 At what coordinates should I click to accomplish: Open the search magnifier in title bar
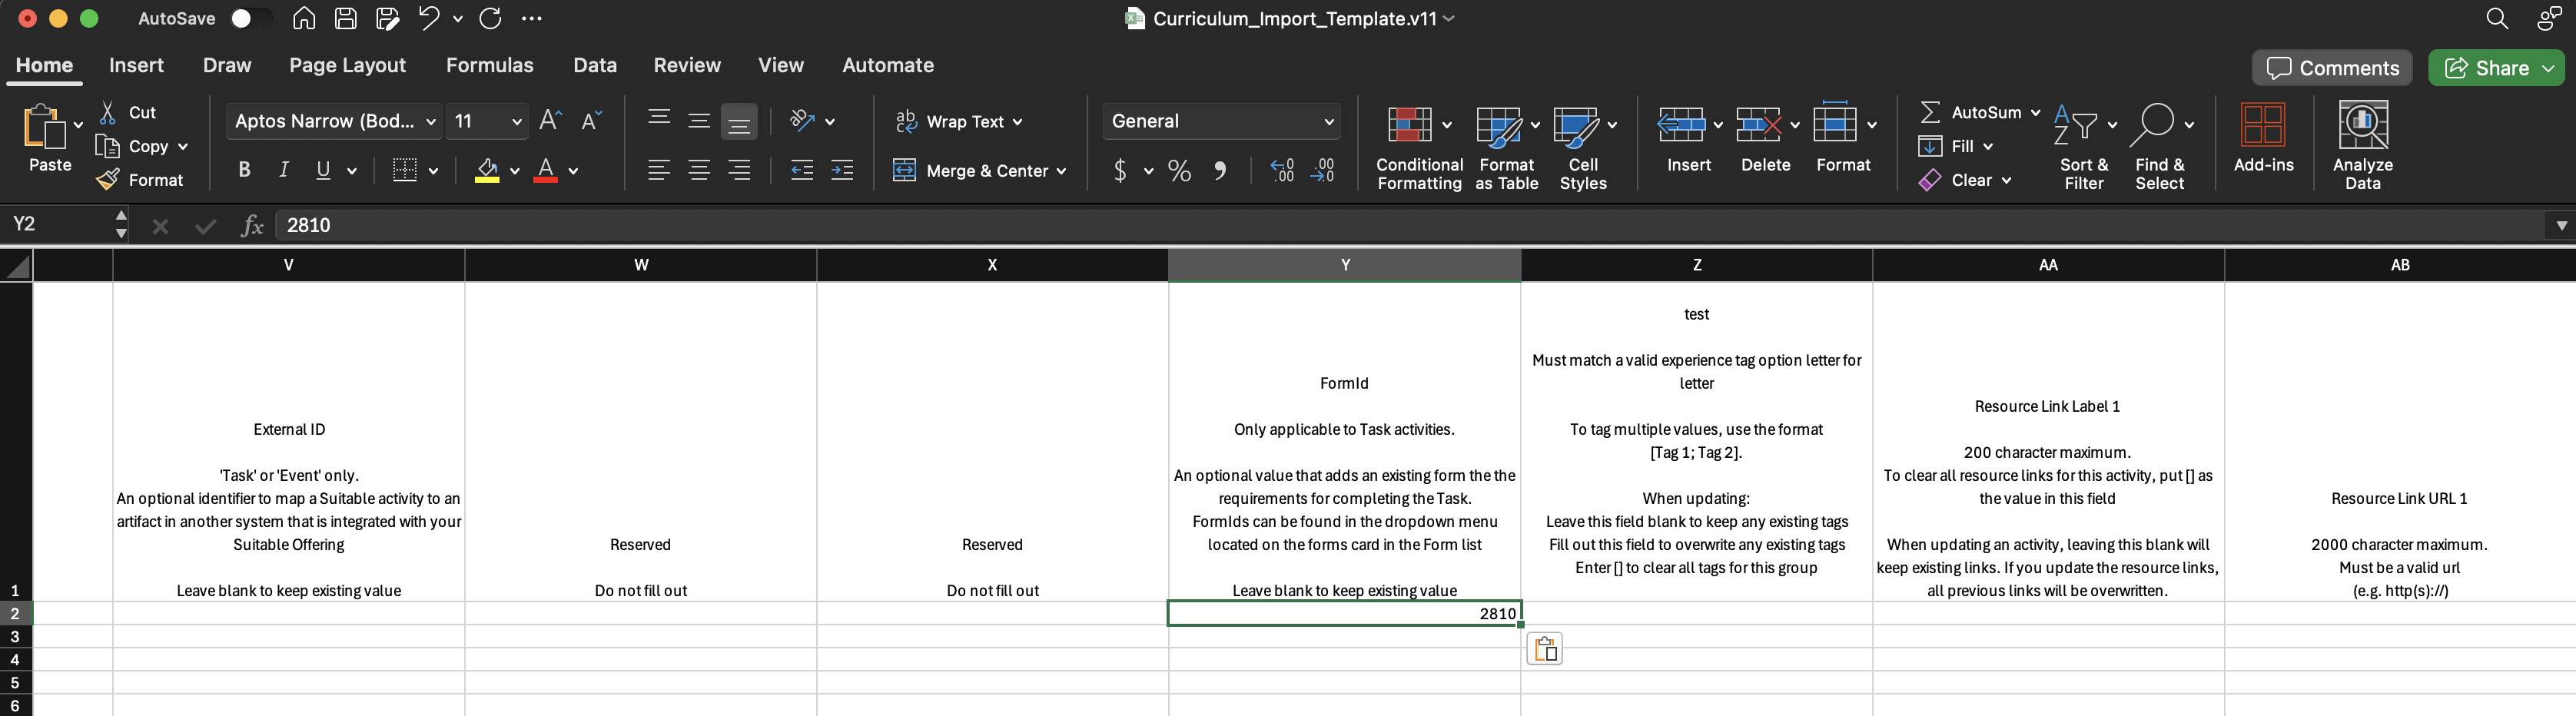2496,19
